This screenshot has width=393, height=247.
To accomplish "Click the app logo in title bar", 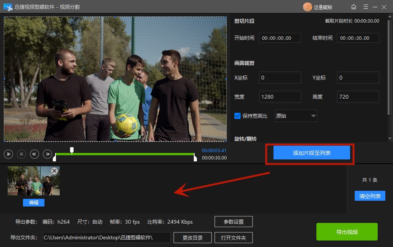I will (8, 7).
